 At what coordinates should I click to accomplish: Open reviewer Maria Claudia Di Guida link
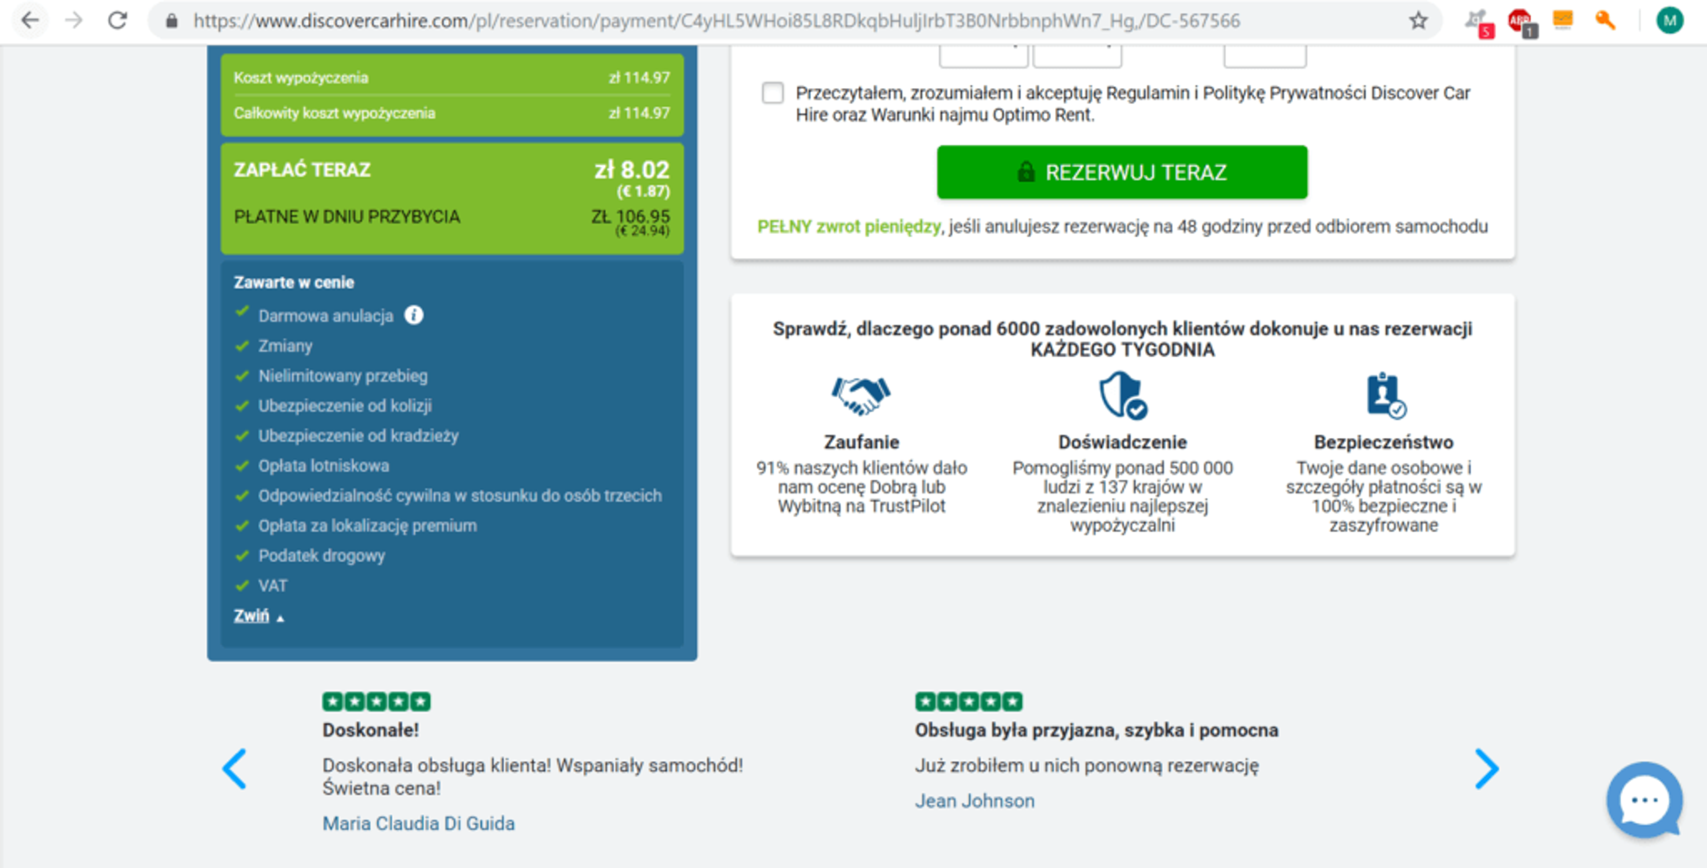[x=418, y=823]
